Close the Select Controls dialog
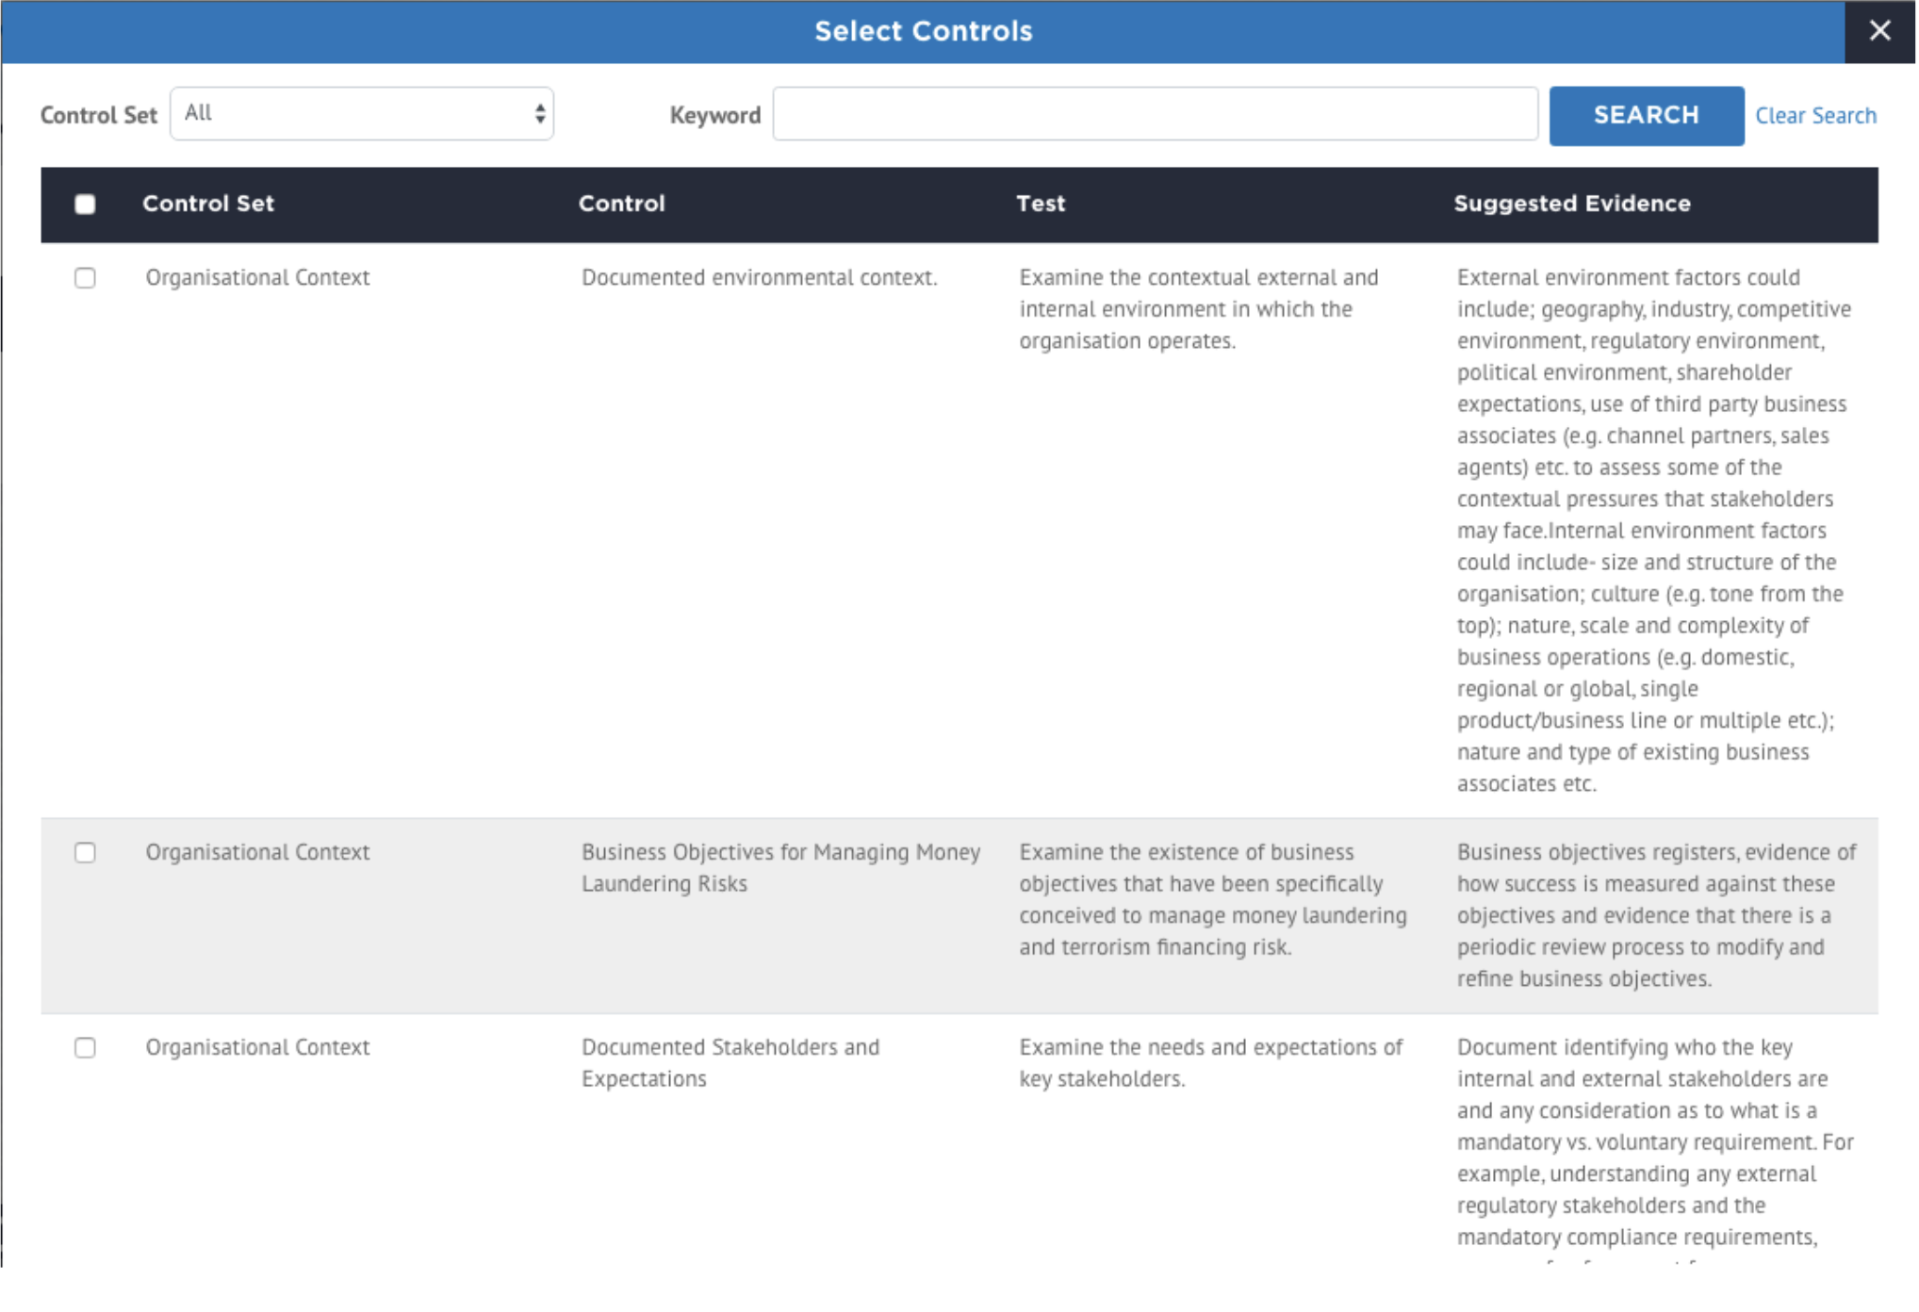Image resolution: width=1919 pixels, height=1312 pixels. (x=1878, y=31)
